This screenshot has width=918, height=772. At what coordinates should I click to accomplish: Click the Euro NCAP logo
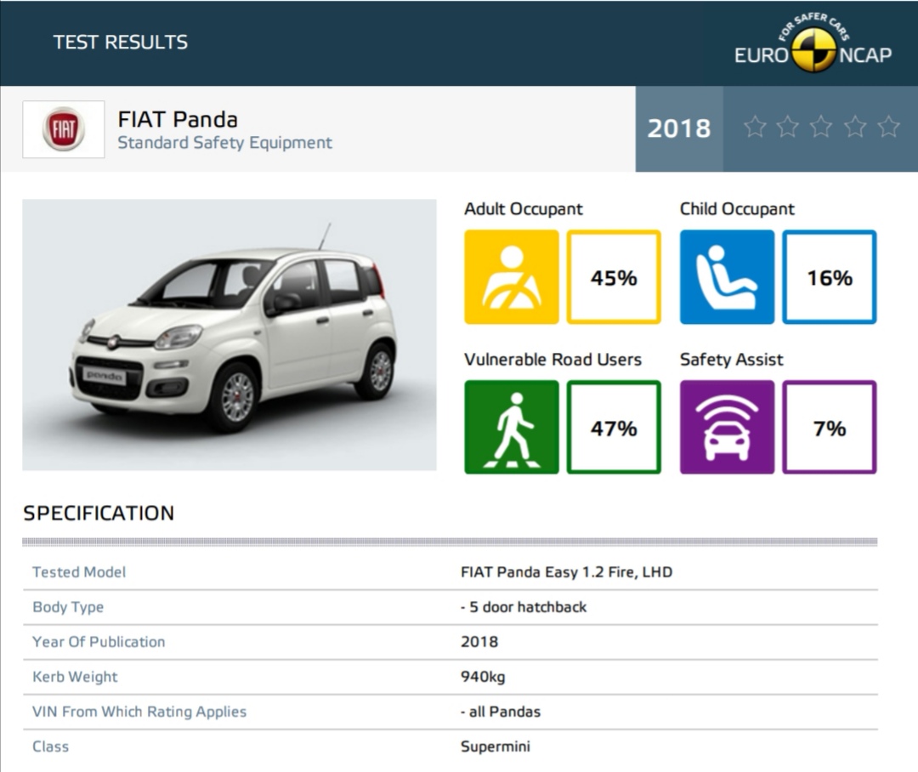pos(813,43)
